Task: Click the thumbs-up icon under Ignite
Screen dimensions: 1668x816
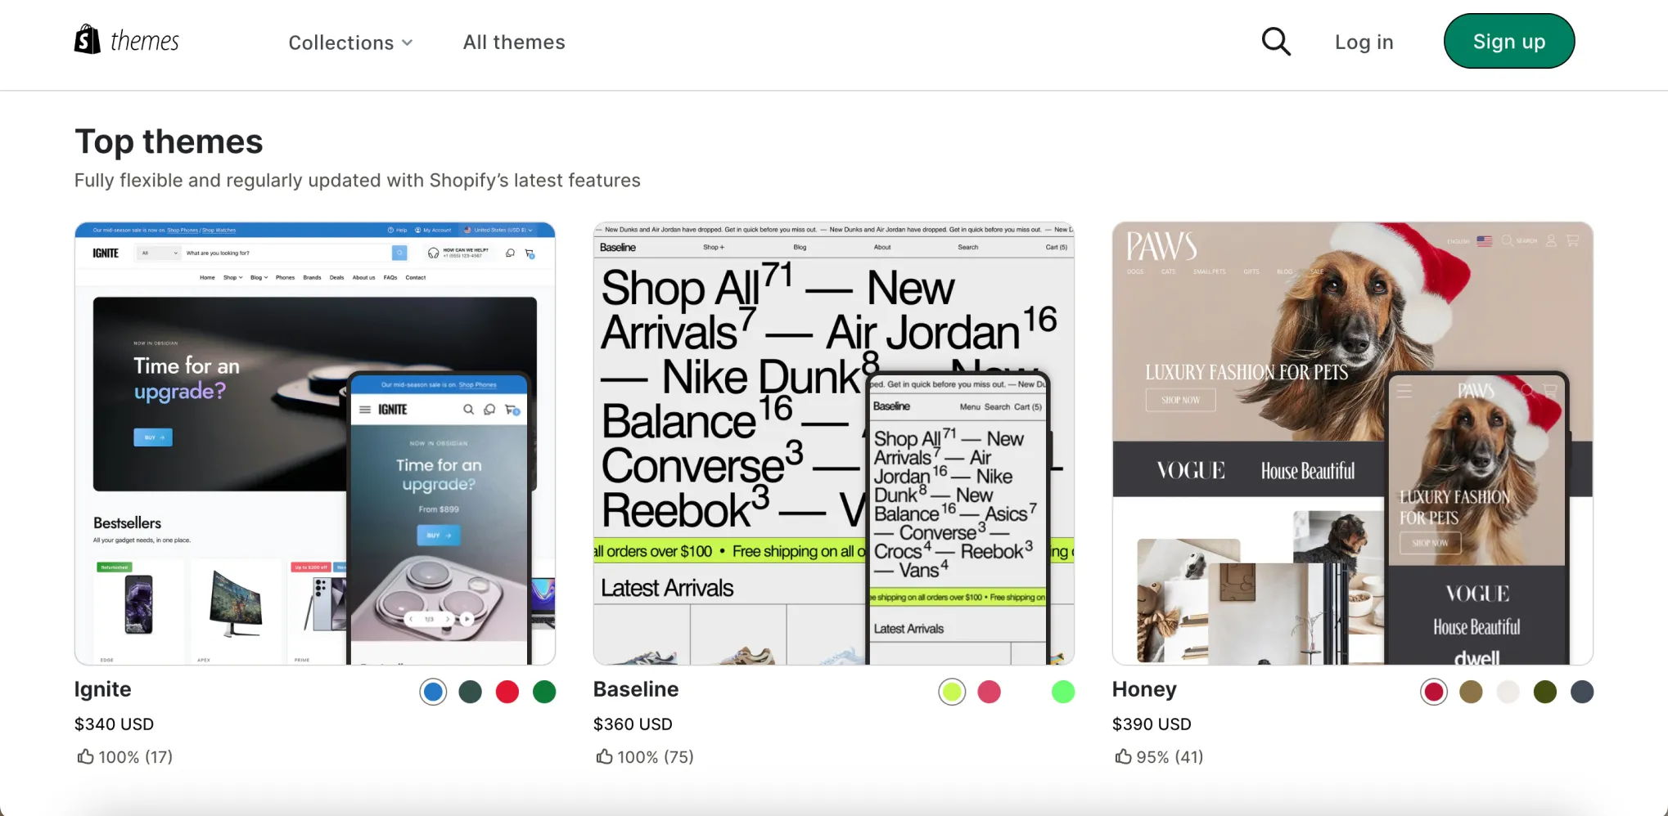Action: (x=85, y=756)
